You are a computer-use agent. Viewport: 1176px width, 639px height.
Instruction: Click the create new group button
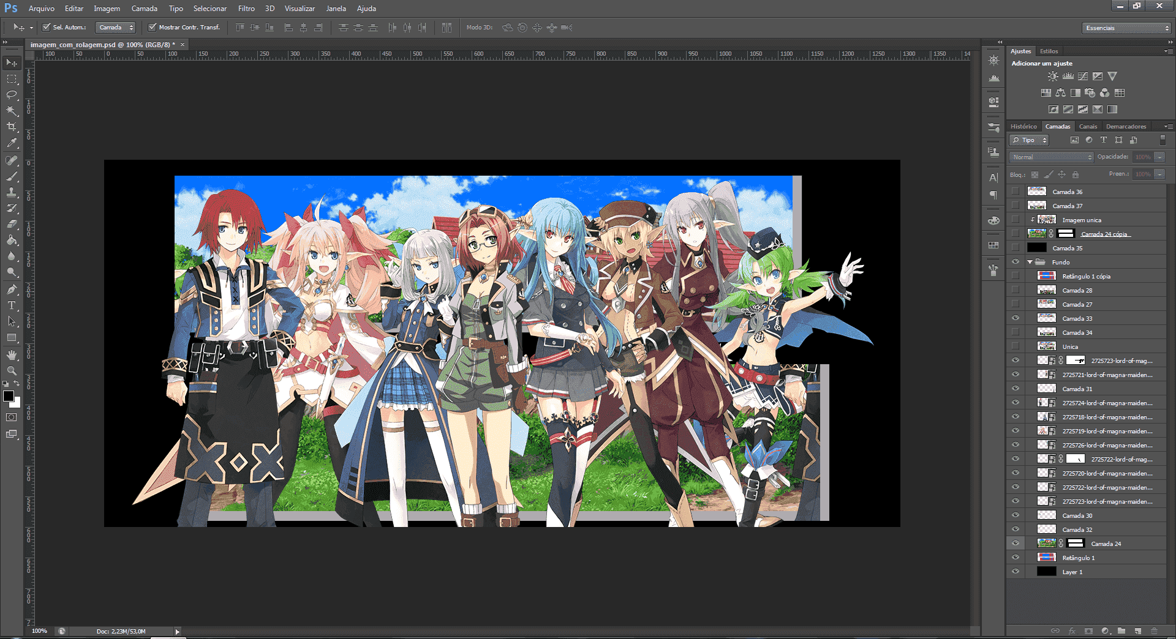[1121, 631]
